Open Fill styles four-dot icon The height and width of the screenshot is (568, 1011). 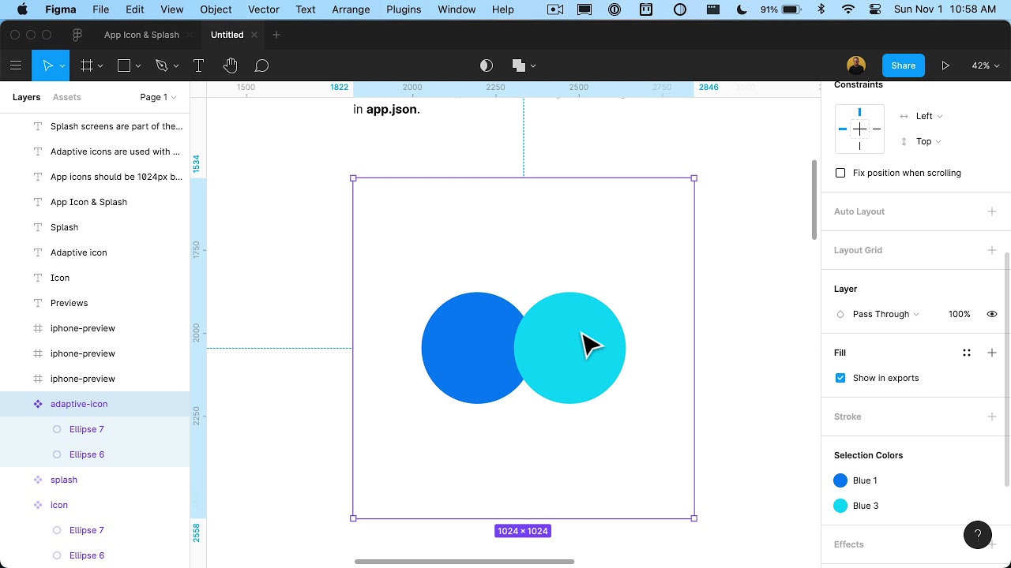pyautogui.click(x=967, y=353)
